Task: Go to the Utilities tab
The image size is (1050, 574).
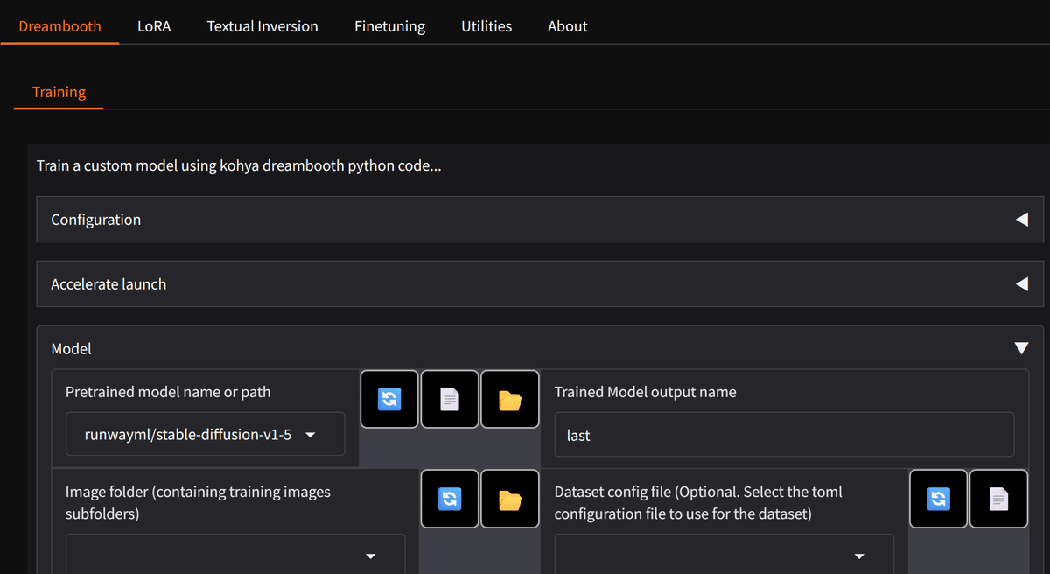Action: pyautogui.click(x=486, y=26)
